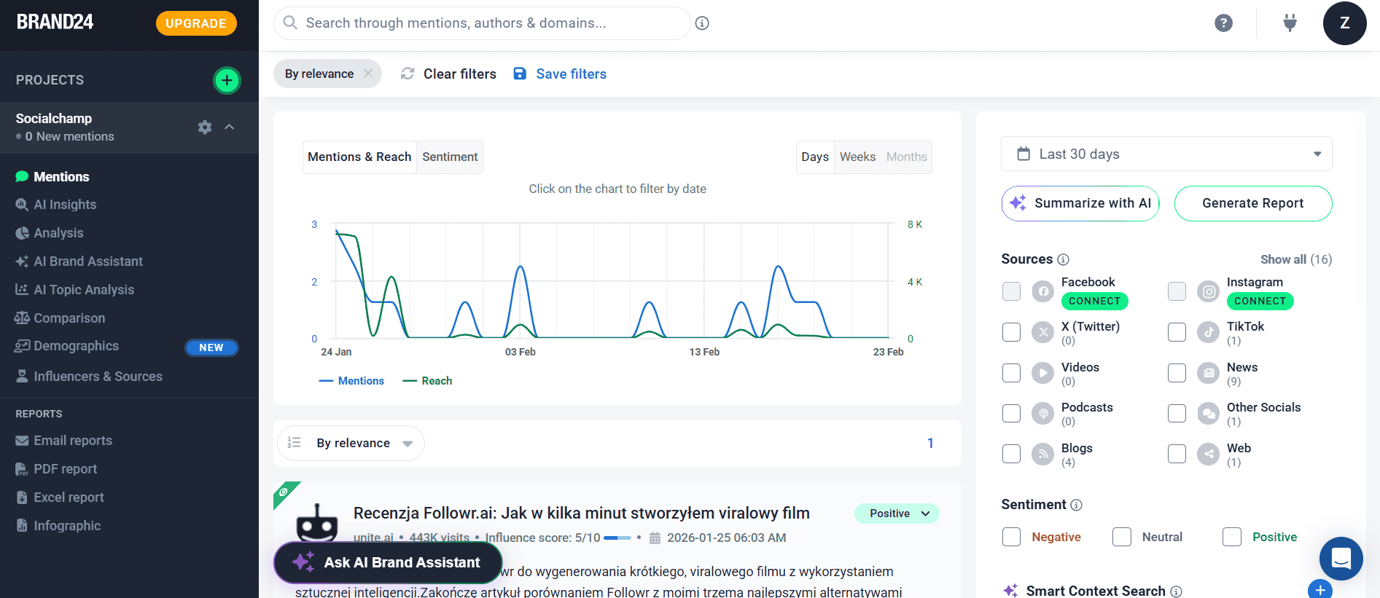Open AI Topic Analysis
This screenshot has width=1380, height=598.
pos(84,290)
